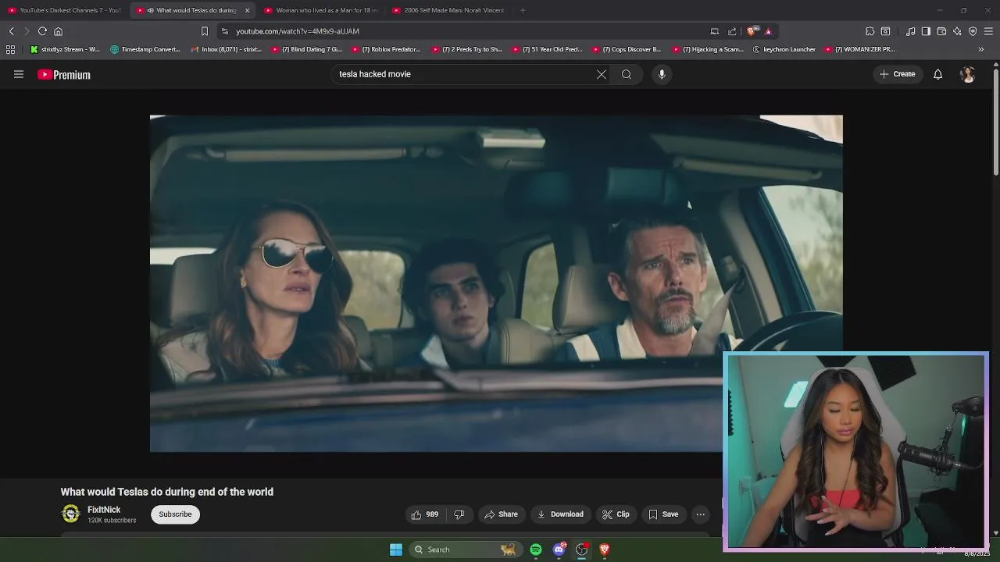The image size is (1000, 562).
Task: Open Blind Dating 7 Gi... bookmark
Action: 307,49
